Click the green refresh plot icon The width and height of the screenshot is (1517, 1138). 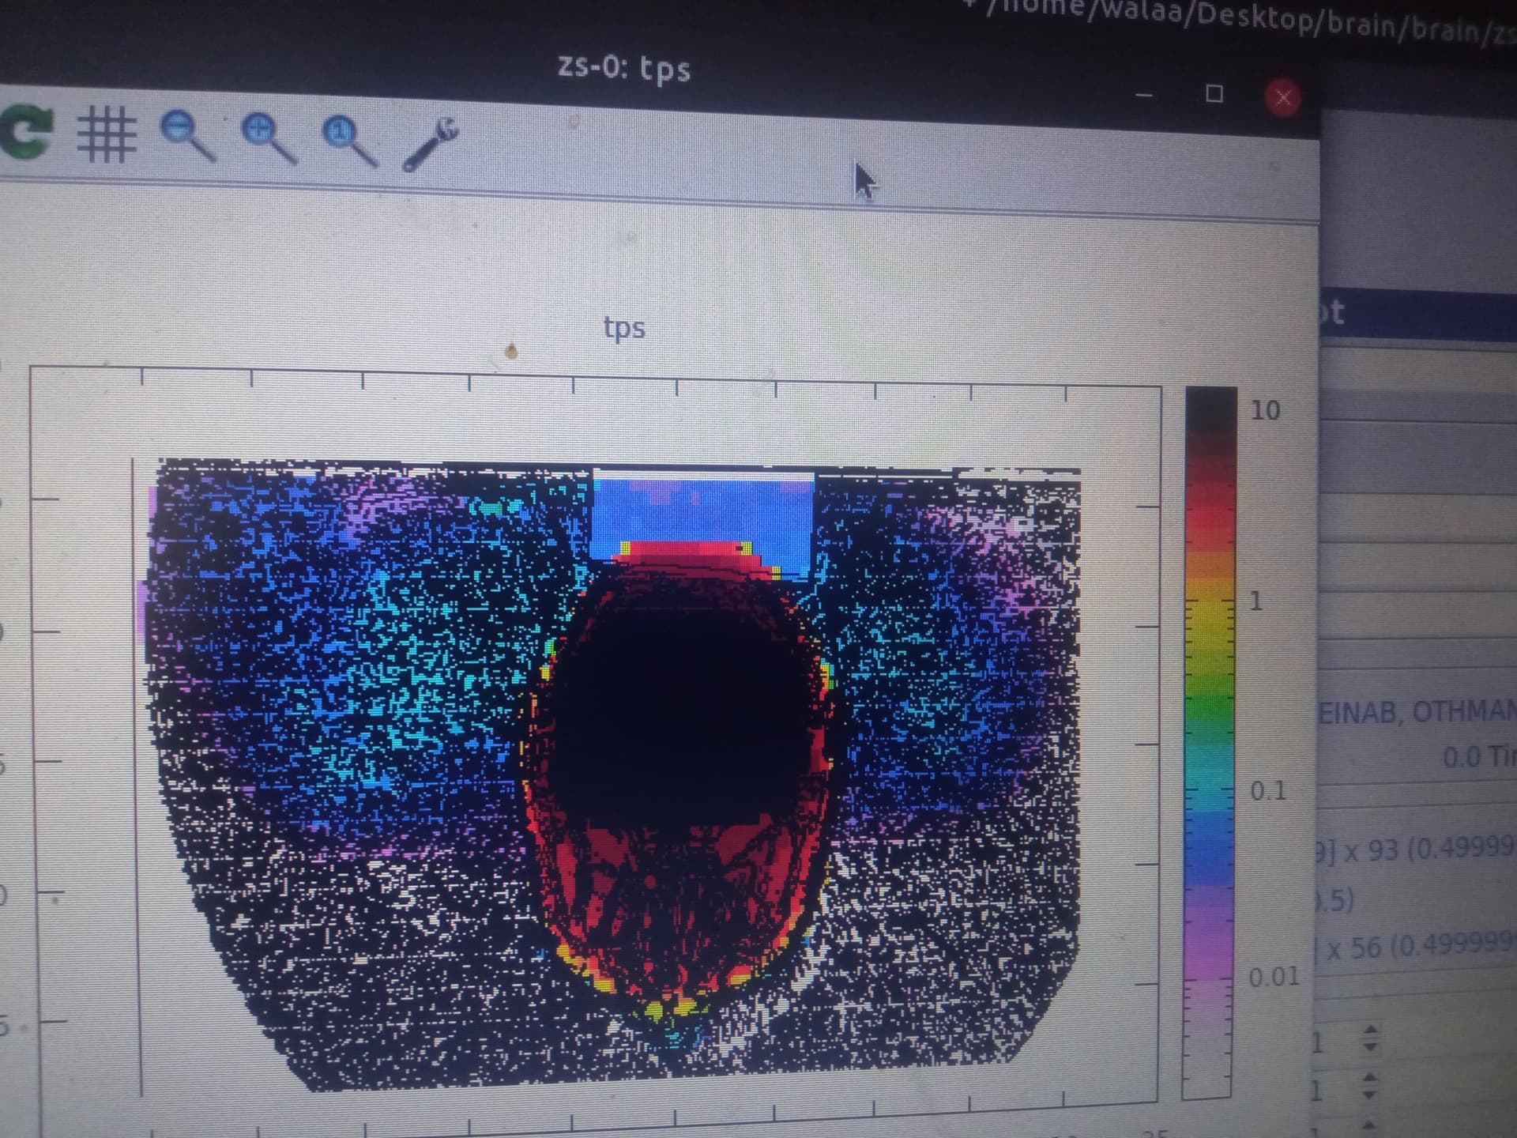pos(26,134)
